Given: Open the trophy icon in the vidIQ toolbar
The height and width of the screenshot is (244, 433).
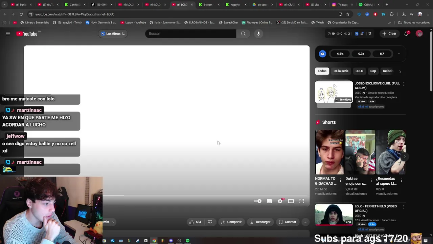Looking at the screenshot, I should pos(370,34).
